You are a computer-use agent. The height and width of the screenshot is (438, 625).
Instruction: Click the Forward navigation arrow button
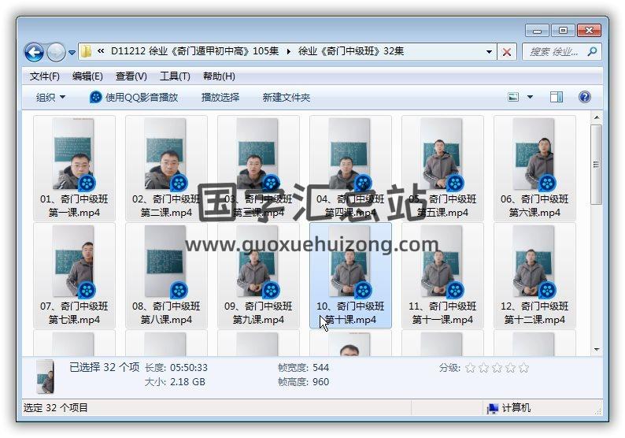point(56,52)
